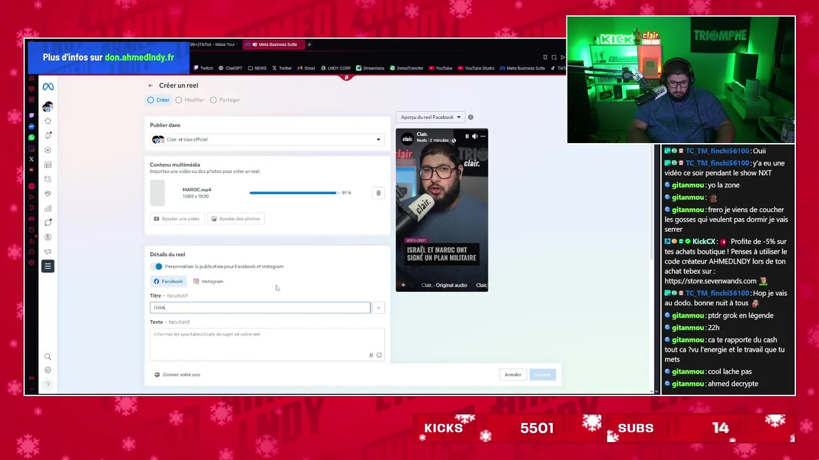This screenshot has width=819, height=460.
Task: Open the Meta Business Suite bookmark
Action: [522, 68]
